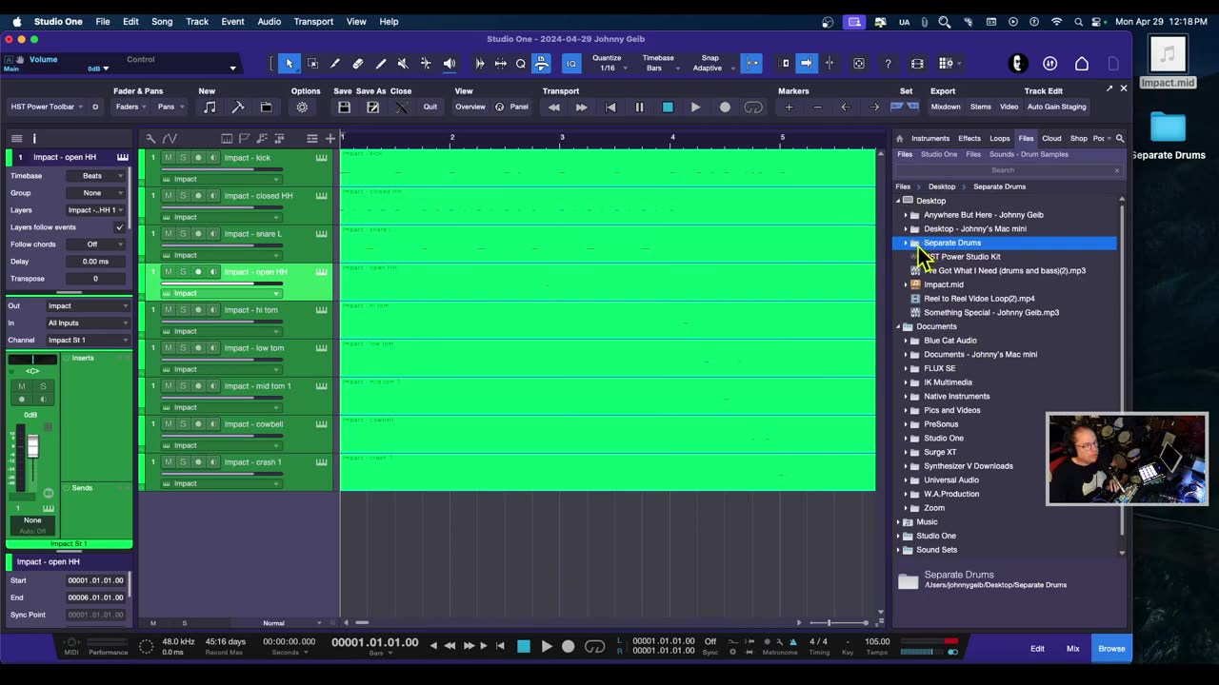This screenshot has height=685, width=1219.
Task: Click the Save floppy disk icon
Action: click(x=344, y=108)
